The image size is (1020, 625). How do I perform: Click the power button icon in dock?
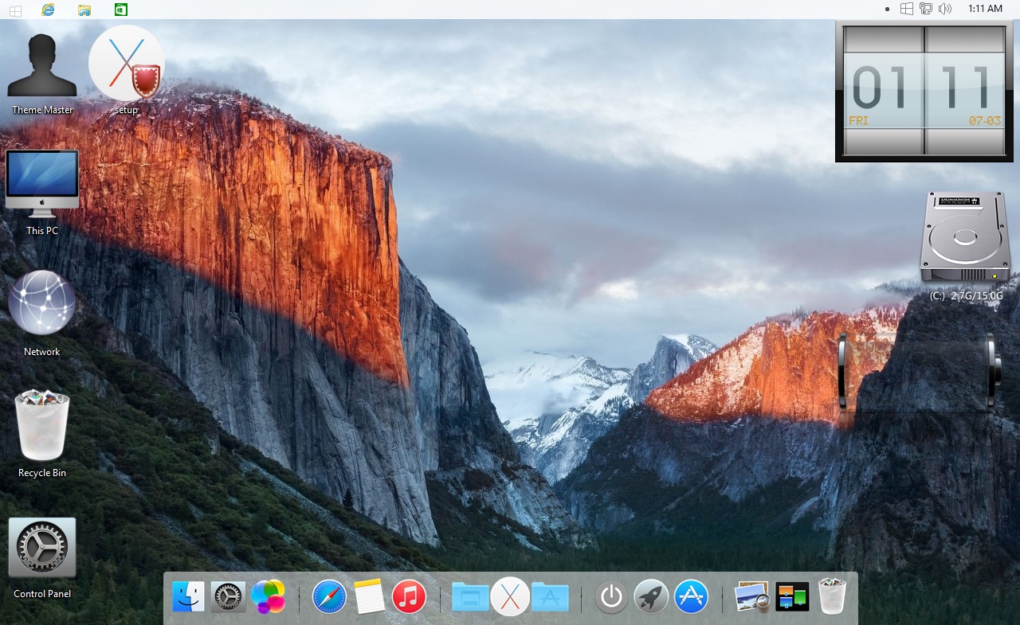(x=611, y=596)
